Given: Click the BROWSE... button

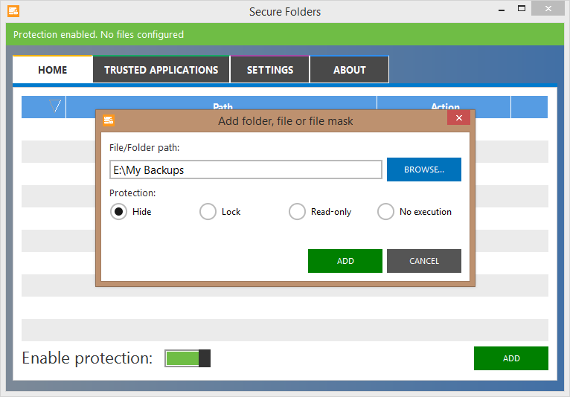Looking at the screenshot, I should 424,170.
